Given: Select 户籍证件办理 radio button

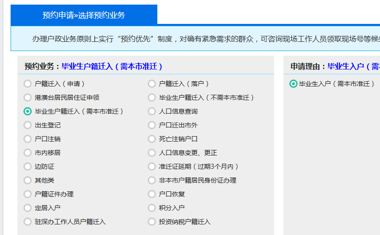Looking at the screenshot, I should click(28, 194).
